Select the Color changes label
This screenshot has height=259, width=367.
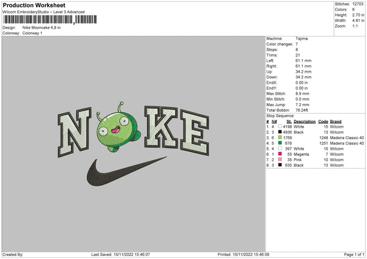click(x=280, y=44)
